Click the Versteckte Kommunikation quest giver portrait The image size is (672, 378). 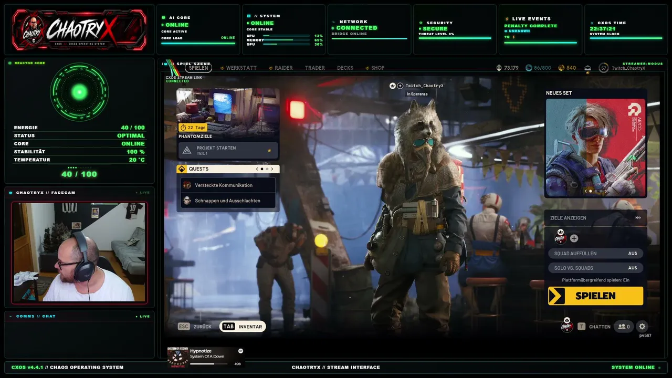pyautogui.click(x=187, y=185)
